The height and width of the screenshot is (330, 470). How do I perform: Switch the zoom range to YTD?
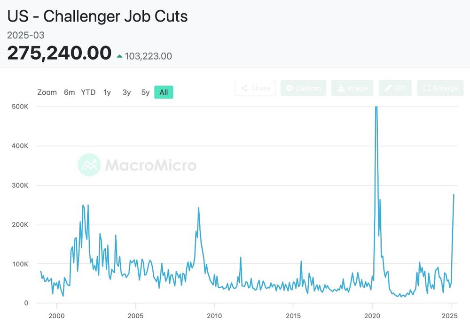click(88, 92)
